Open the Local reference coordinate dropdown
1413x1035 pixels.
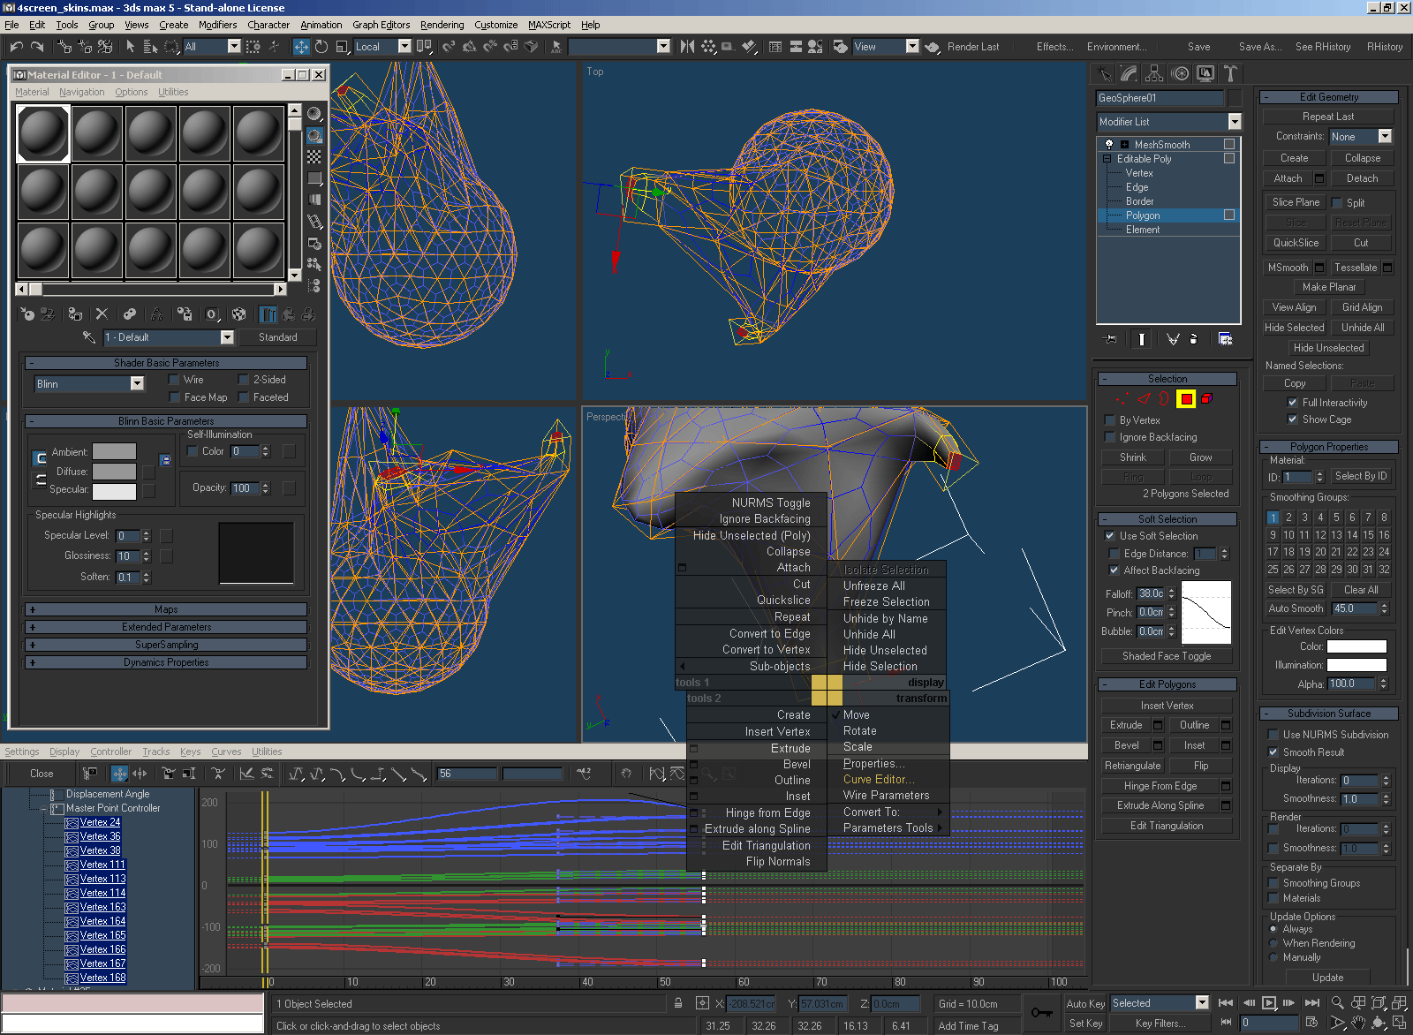click(x=382, y=46)
